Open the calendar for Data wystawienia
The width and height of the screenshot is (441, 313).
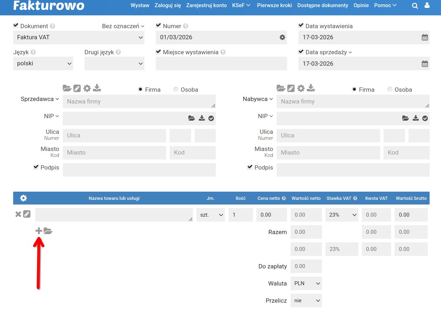(425, 37)
